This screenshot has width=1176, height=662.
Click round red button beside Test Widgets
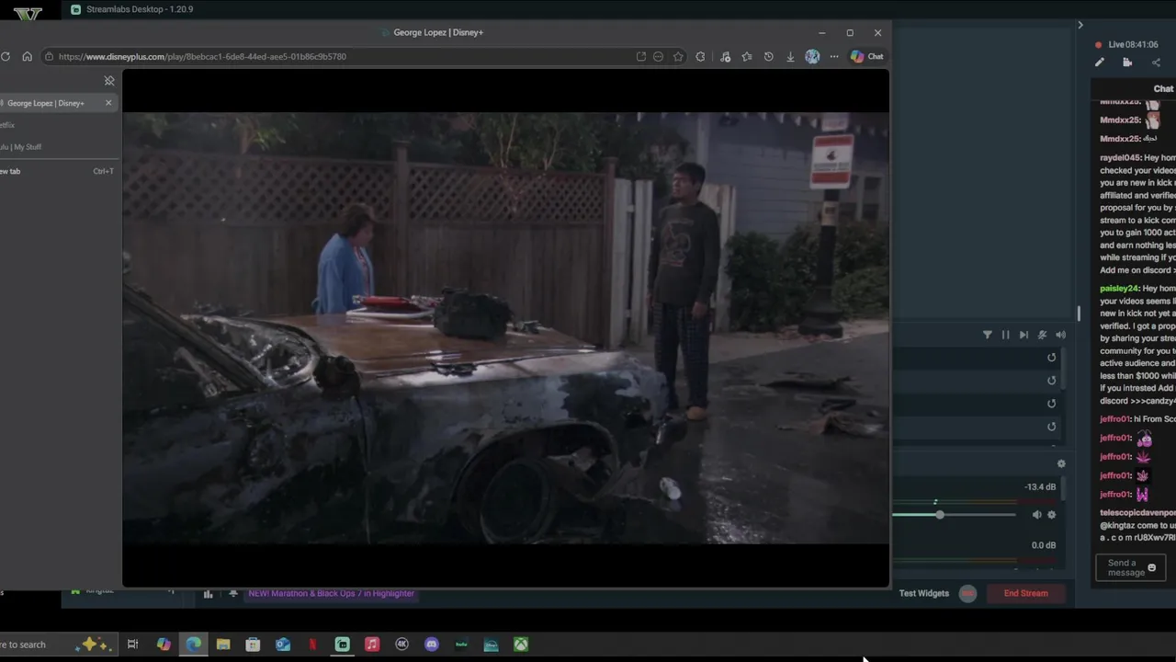click(967, 593)
